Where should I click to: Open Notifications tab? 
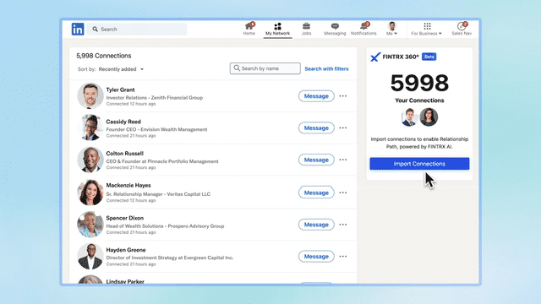click(x=363, y=29)
